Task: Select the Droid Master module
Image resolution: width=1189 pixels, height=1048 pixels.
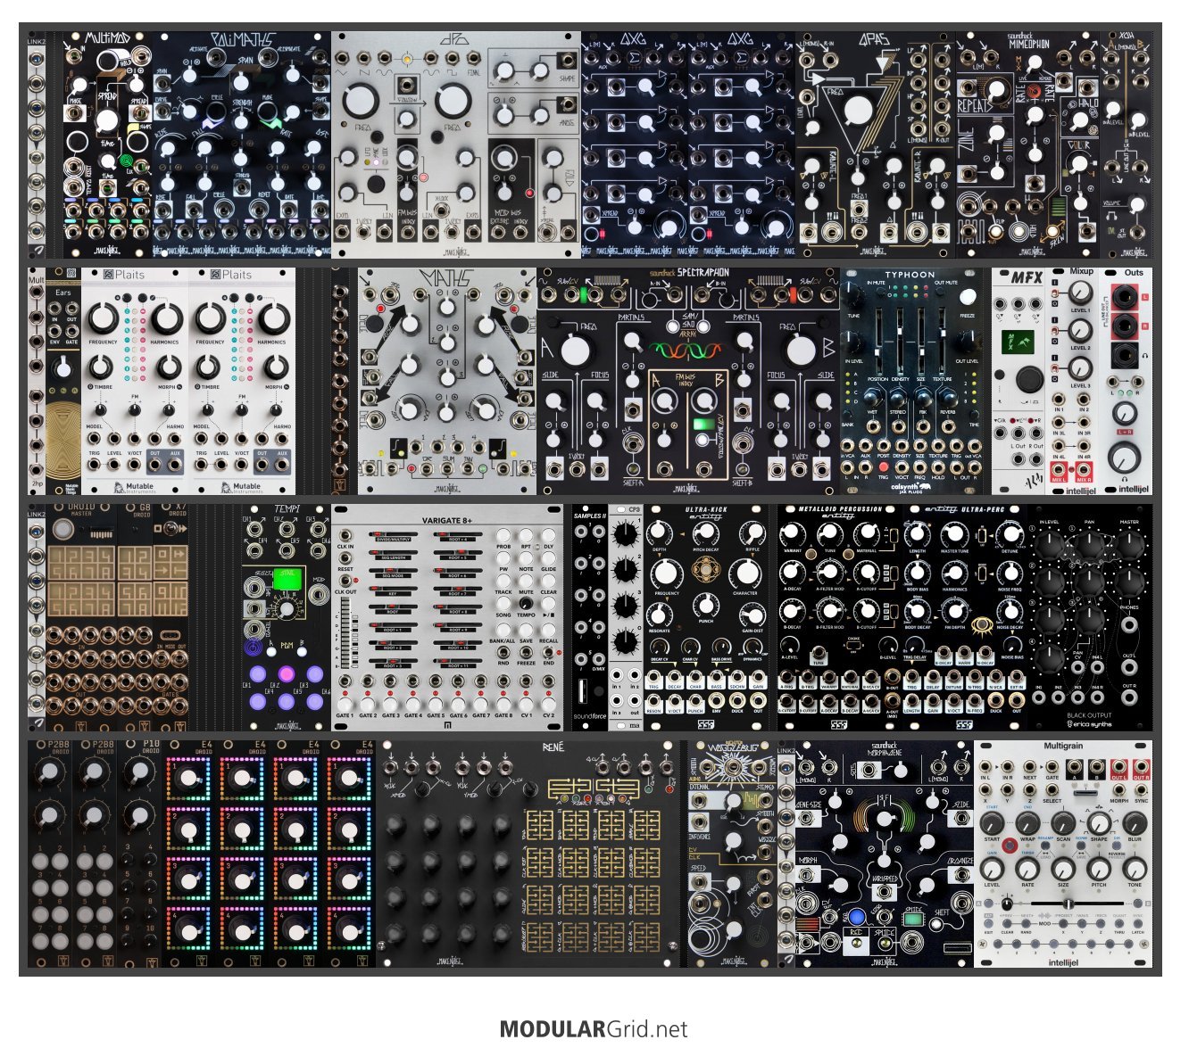Action: (81, 617)
